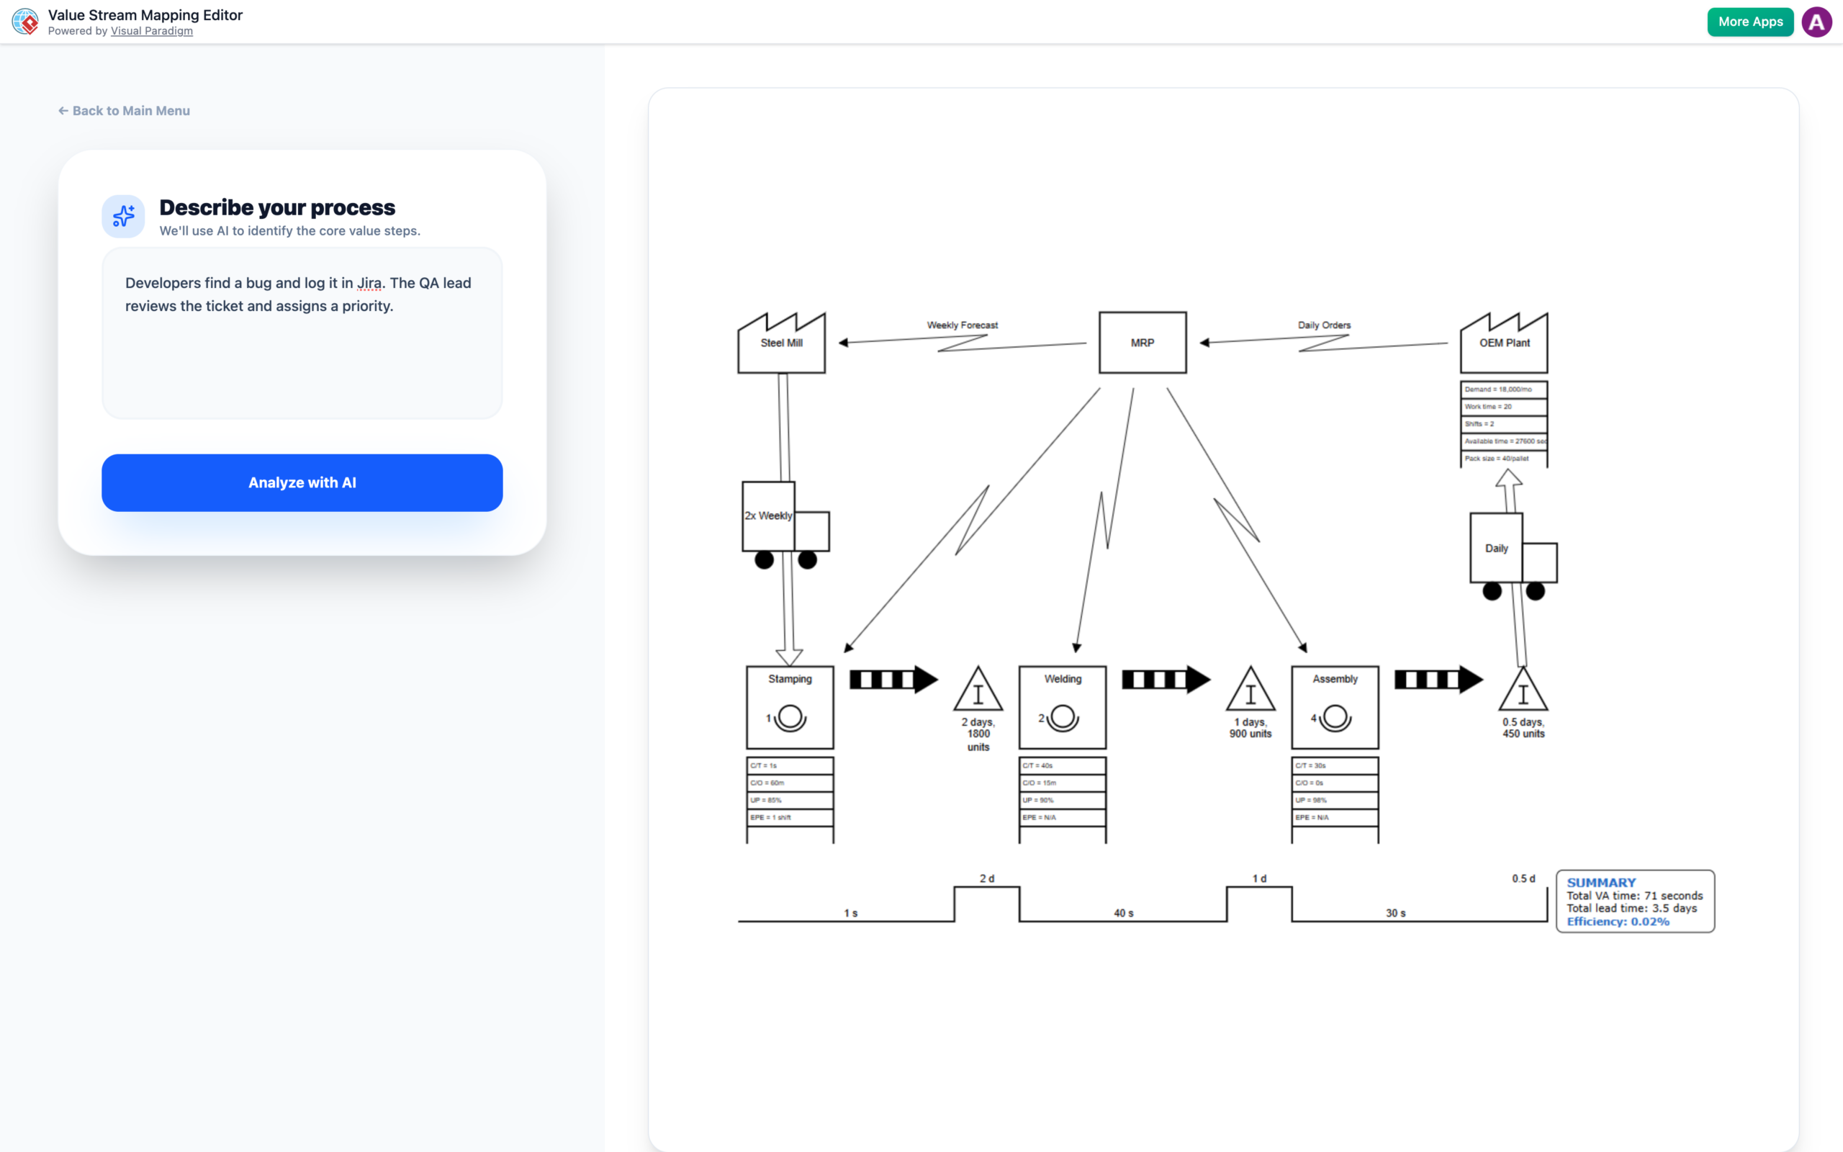Follow the Back to Main Menu link
Image resolution: width=1843 pixels, height=1152 pixels.
click(x=123, y=110)
